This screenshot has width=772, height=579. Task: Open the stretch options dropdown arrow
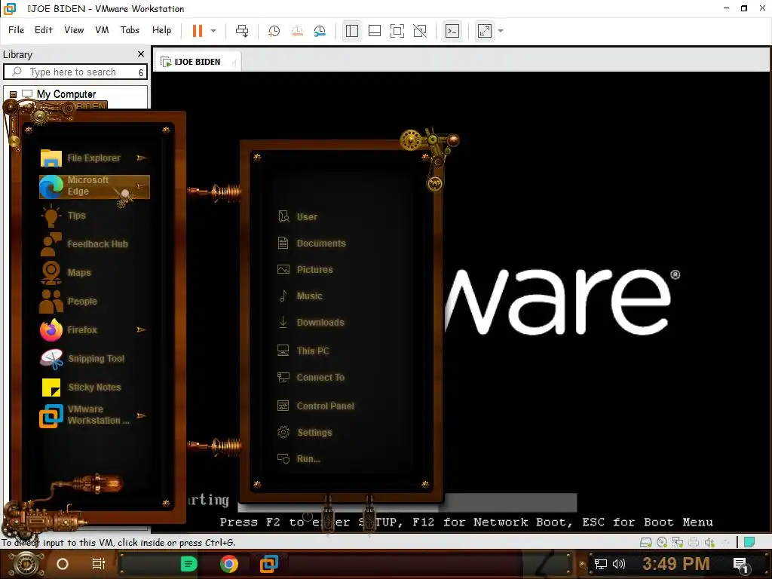pyautogui.click(x=501, y=30)
